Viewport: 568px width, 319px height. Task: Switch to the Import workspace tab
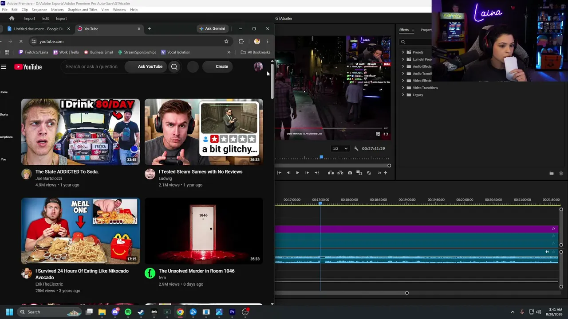coord(29,18)
